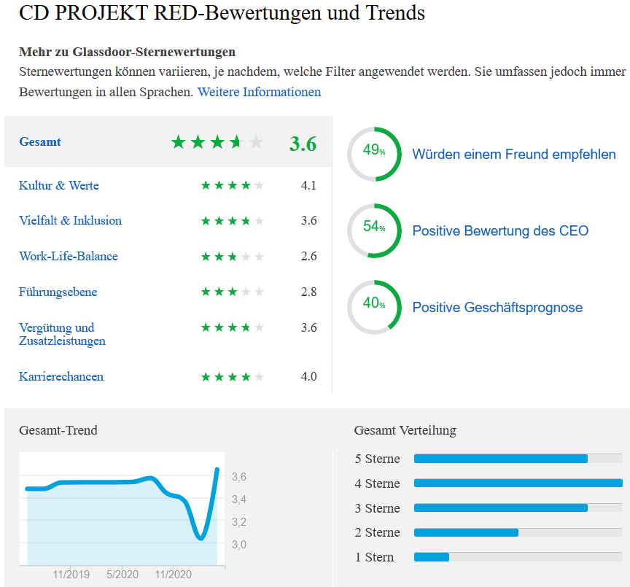Click the 5 Sterne distribution bar
The width and height of the screenshot is (630, 587).
[518, 459]
